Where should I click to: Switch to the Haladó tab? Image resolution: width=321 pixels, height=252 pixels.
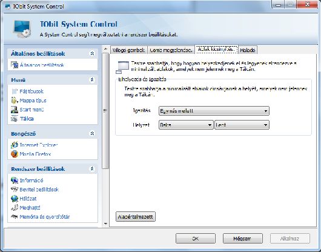point(248,50)
